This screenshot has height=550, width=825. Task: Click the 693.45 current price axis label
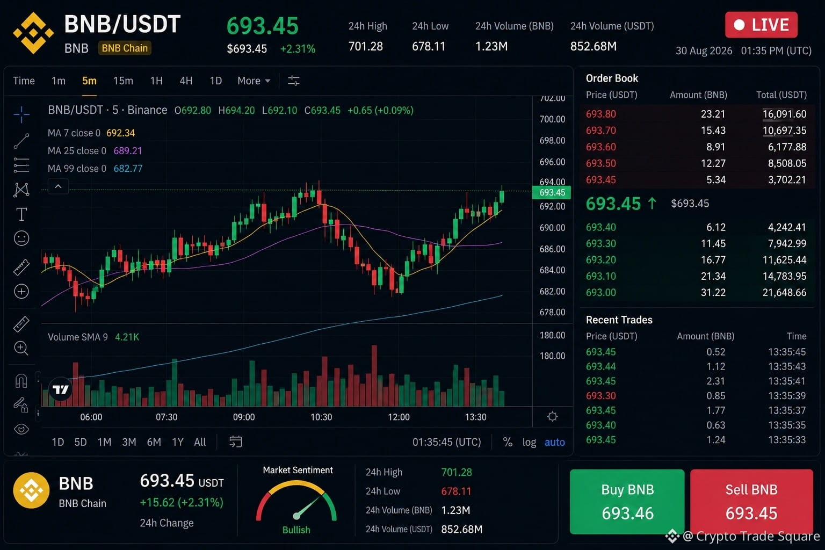pos(552,192)
